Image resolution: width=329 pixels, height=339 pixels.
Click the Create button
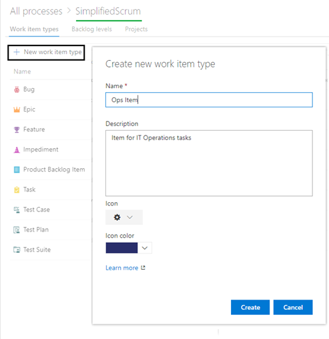[x=250, y=307]
